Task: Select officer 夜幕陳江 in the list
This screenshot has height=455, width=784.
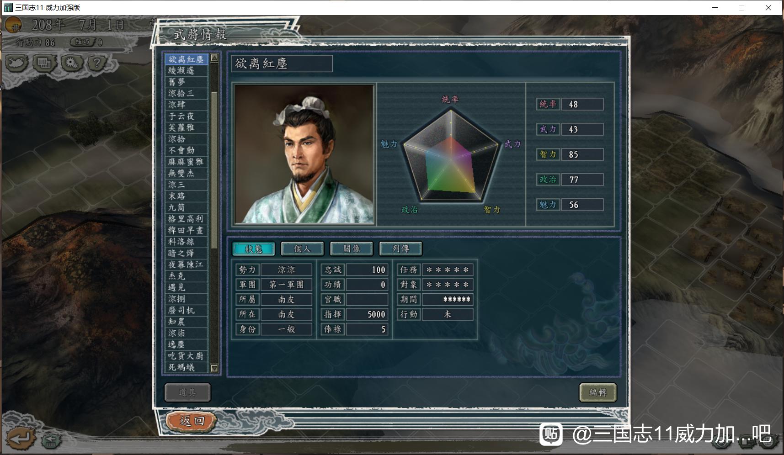Action: (187, 265)
